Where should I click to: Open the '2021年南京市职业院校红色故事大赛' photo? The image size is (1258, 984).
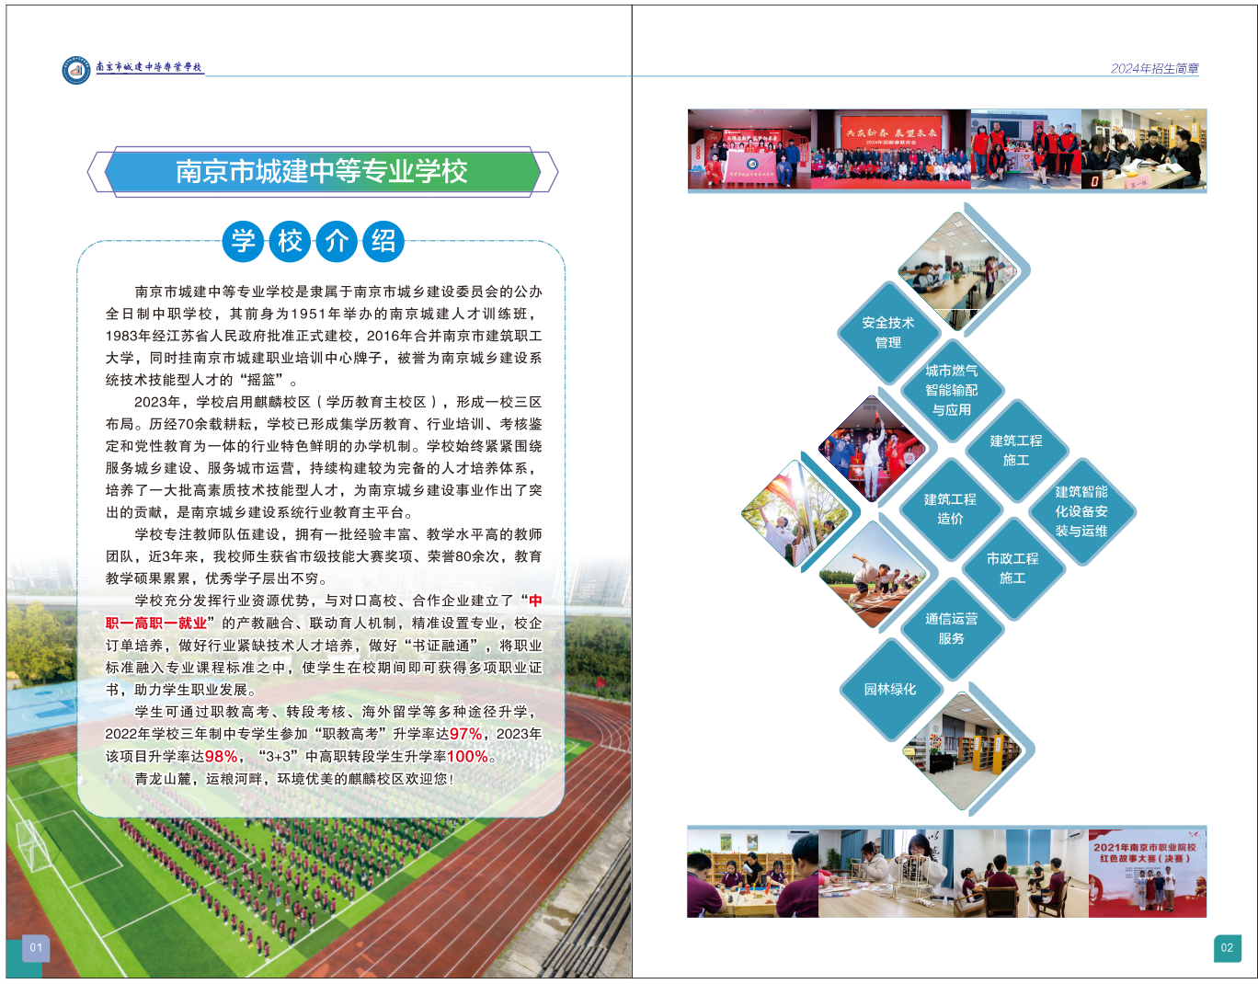[1148, 873]
